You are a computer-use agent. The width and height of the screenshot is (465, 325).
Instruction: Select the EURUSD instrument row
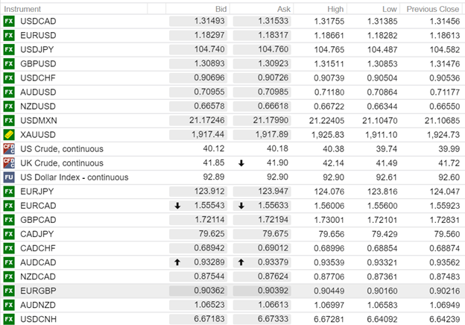[x=38, y=35]
